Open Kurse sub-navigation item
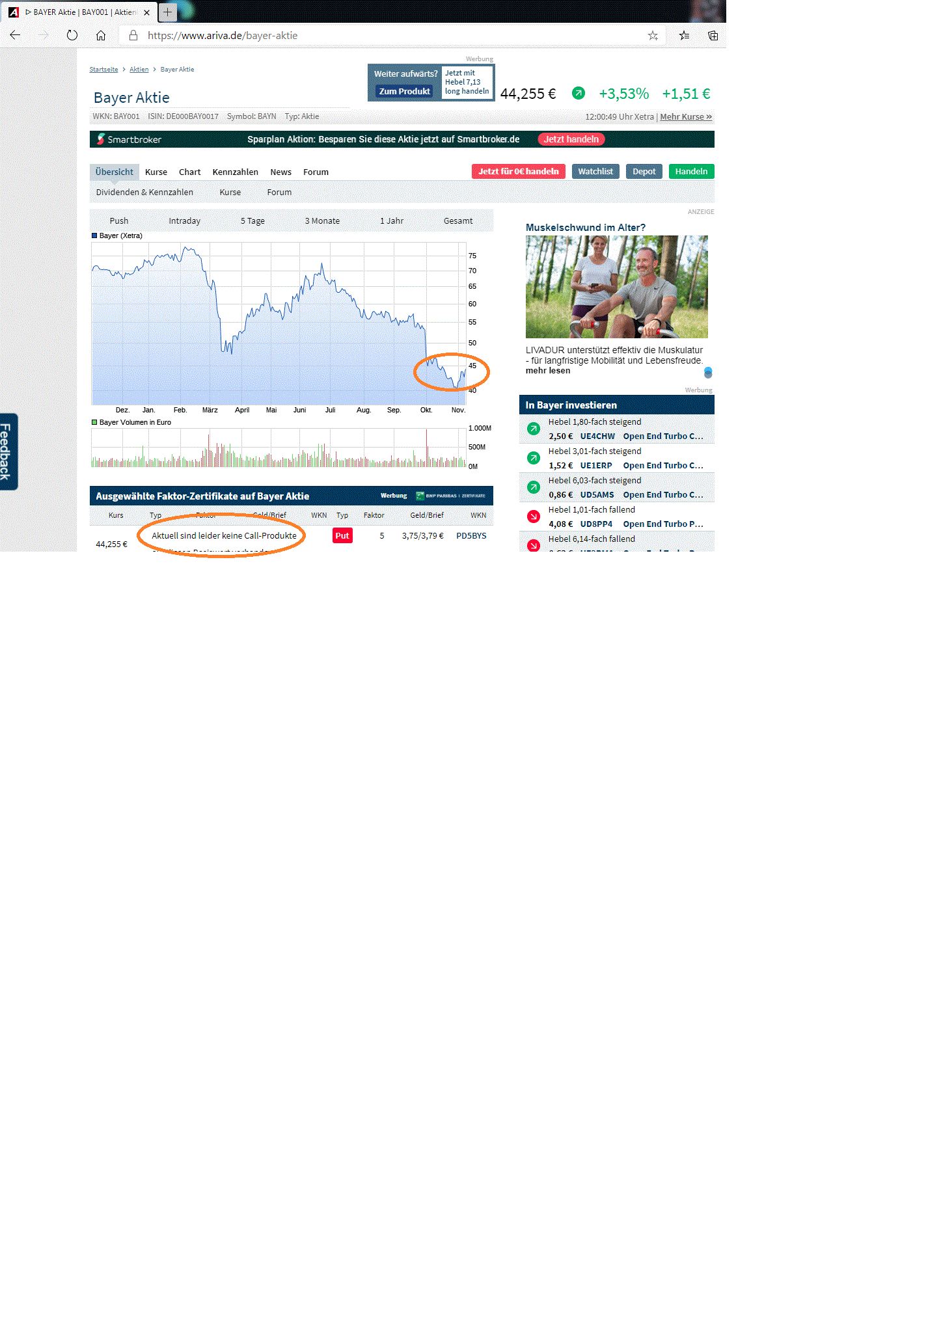Image resolution: width=941 pixels, height=1342 pixels. [230, 192]
